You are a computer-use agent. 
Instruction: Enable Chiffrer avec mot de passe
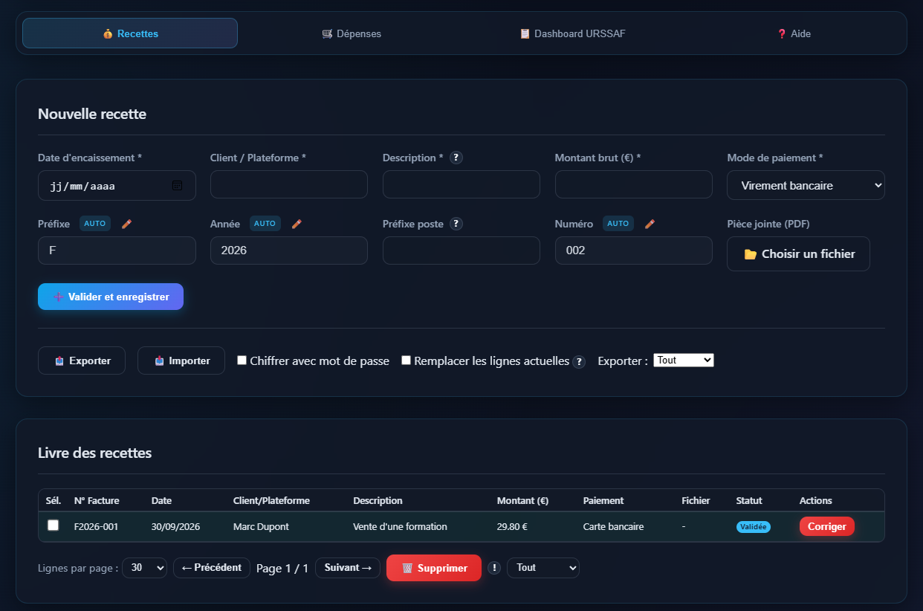[242, 361]
